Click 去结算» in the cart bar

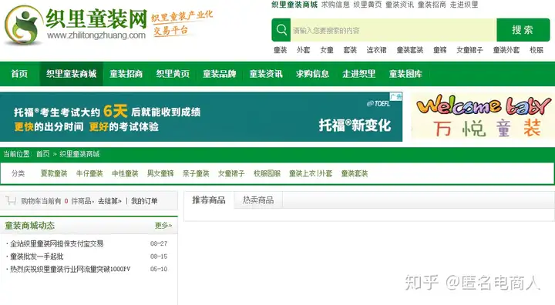pos(109,201)
